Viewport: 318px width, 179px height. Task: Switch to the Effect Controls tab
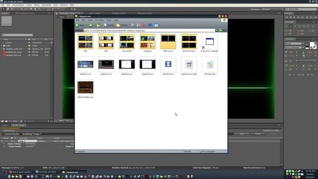click(24, 13)
